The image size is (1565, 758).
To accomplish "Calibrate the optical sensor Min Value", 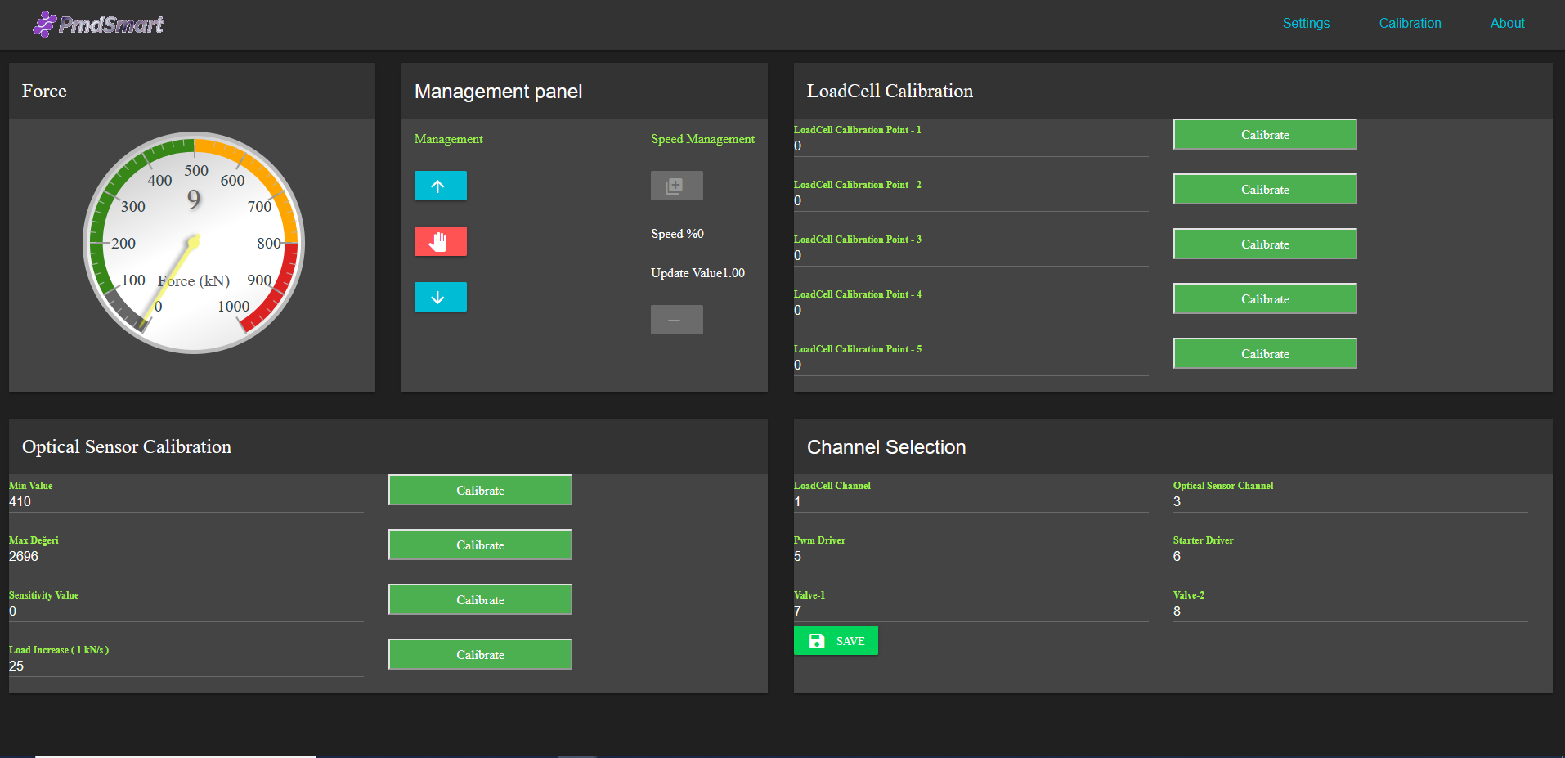I will tap(480, 491).
